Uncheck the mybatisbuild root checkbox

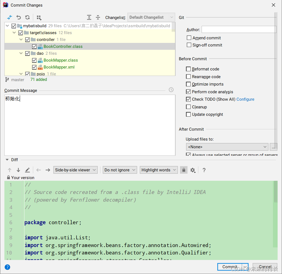[x=14, y=26]
